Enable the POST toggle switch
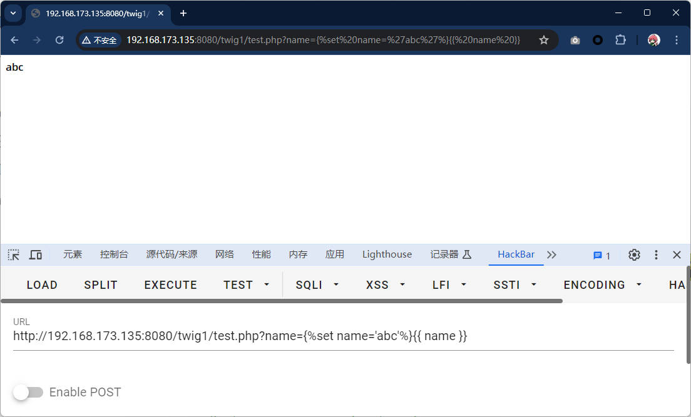The height and width of the screenshot is (417, 691). click(x=28, y=392)
